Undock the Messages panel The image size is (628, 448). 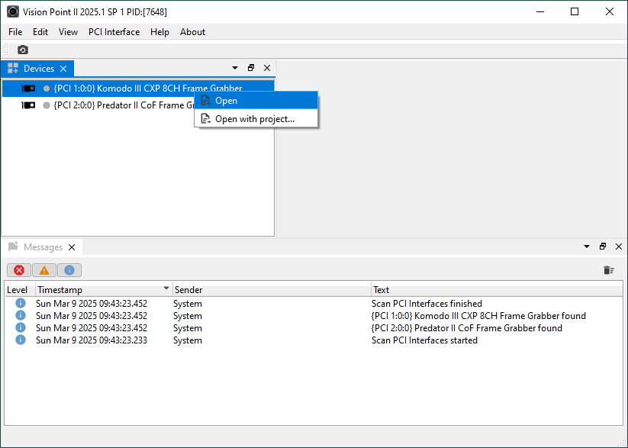[x=603, y=247]
